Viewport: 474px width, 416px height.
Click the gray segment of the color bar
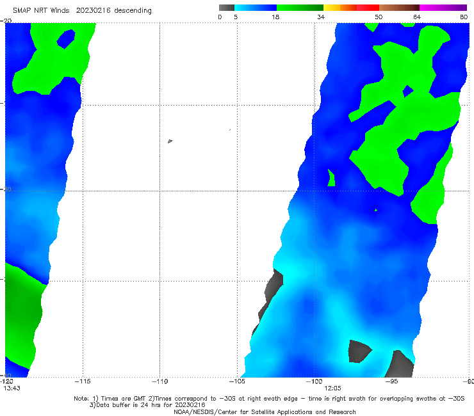(227, 8)
